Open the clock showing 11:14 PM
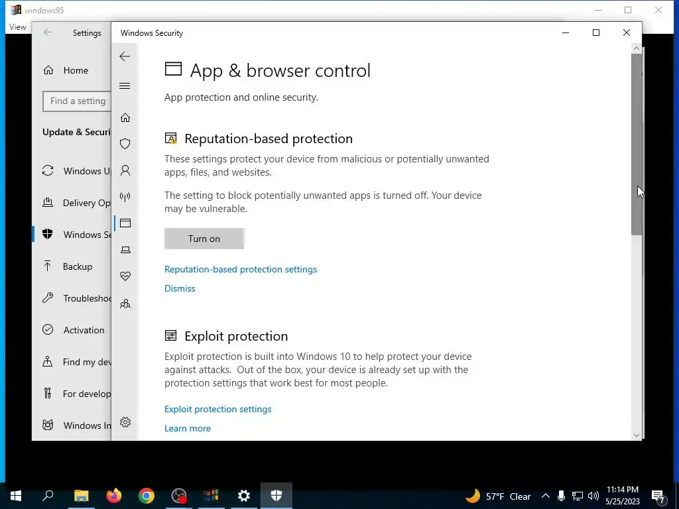This screenshot has height=509, width=679. pyautogui.click(x=622, y=496)
